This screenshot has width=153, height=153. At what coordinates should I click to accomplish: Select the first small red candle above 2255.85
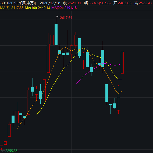pyautogui.click(x=1, y=147)
